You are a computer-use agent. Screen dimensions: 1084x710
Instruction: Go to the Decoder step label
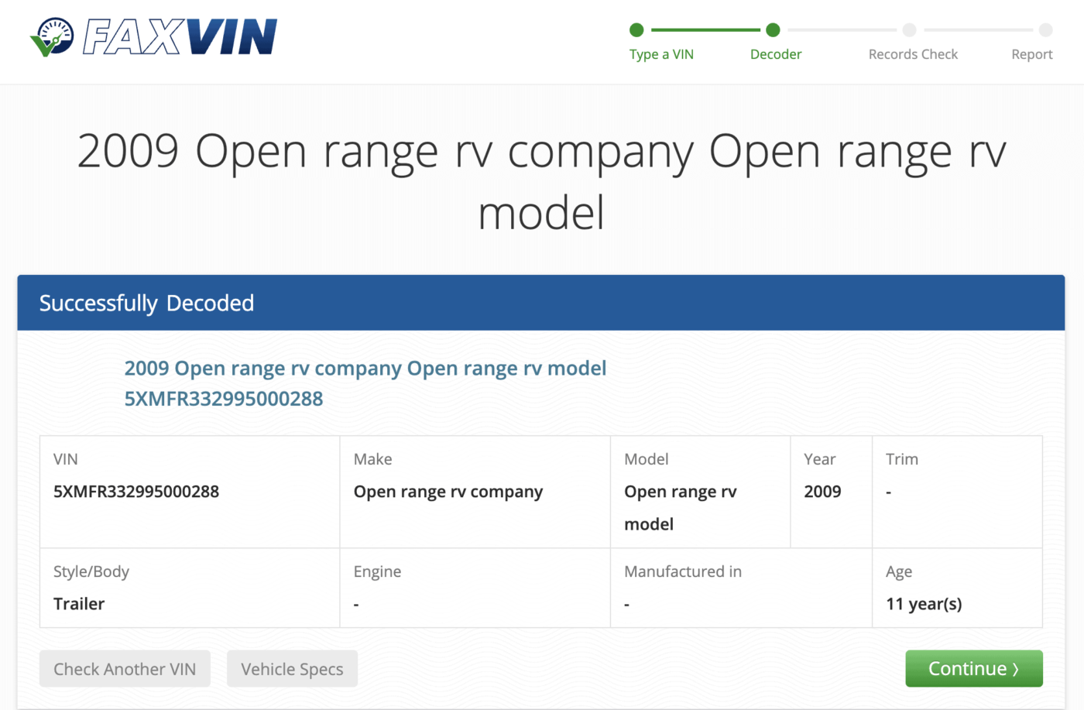point(776,54)
